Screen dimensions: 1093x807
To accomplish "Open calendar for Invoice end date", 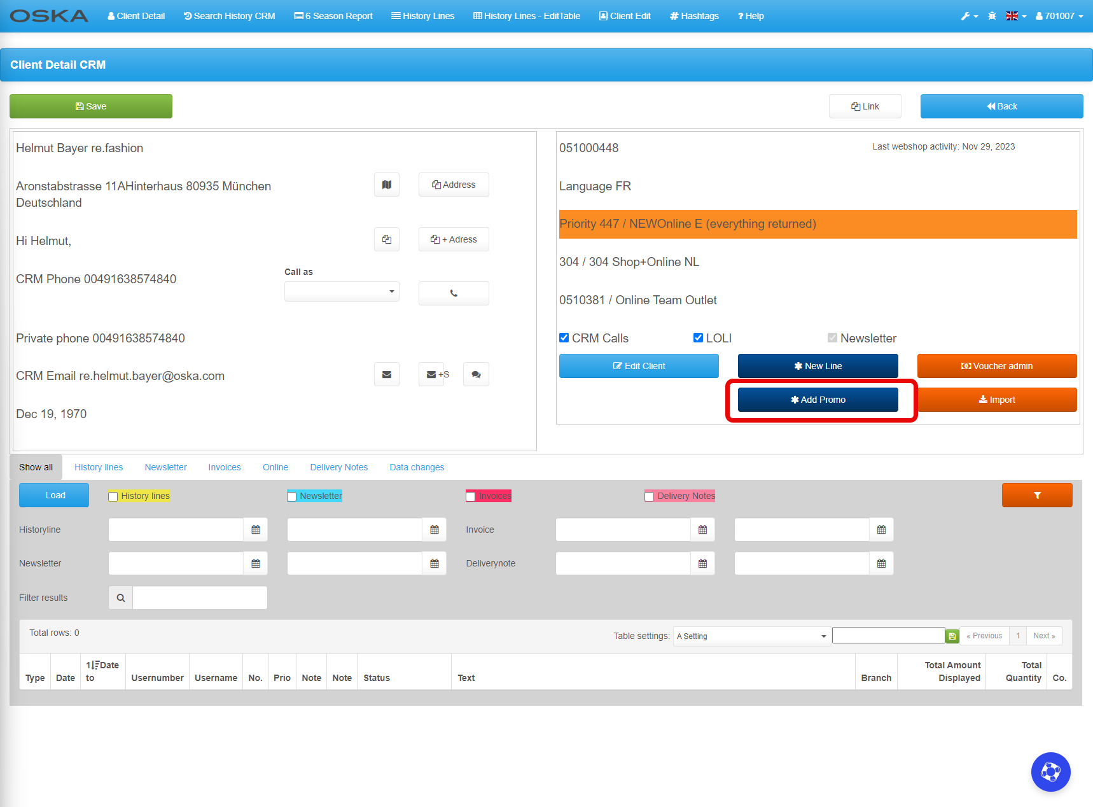I will [882, 530].
